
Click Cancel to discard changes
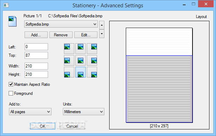pyautogui.click(x=72, y=126)
